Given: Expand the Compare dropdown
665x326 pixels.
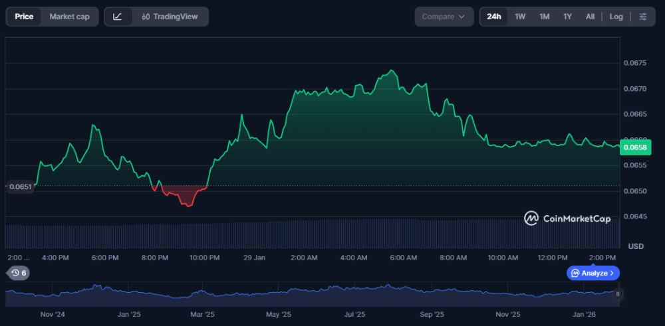Looking at the screenshot, I should [444, 17].
